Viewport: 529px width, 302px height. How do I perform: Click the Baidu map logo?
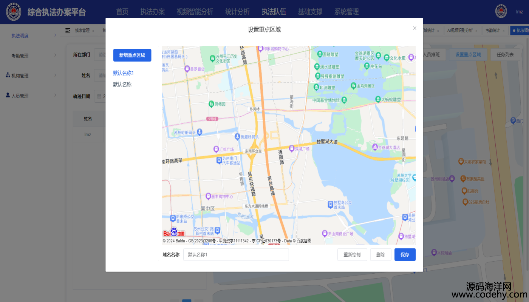pyautogui.click(x=174, y=232)
